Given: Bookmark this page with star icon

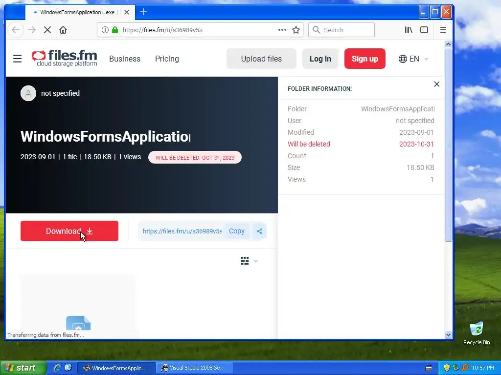Looking at the screenshot, I should click(296, 30).
